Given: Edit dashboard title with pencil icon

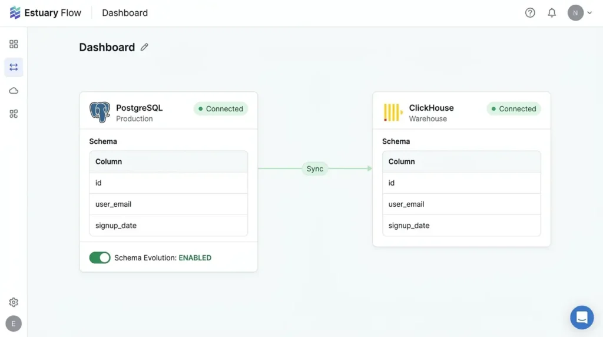Looking at the screenshot, I should (144, 47).
